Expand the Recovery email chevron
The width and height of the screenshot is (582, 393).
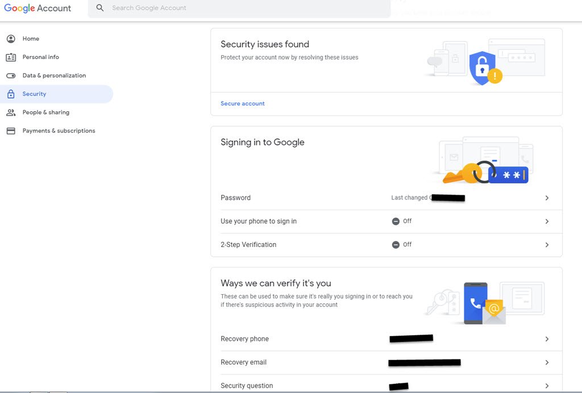coord(547,362)
